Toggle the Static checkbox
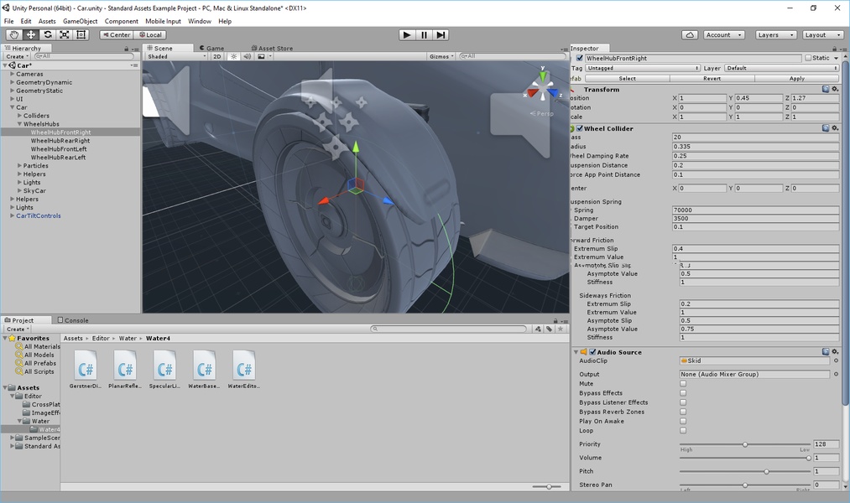Viewport: 850px width, 503px height. 808,58
